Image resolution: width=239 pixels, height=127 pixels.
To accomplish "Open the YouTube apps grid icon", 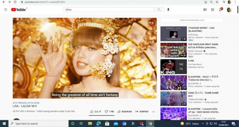I will (x=213, y=10).
